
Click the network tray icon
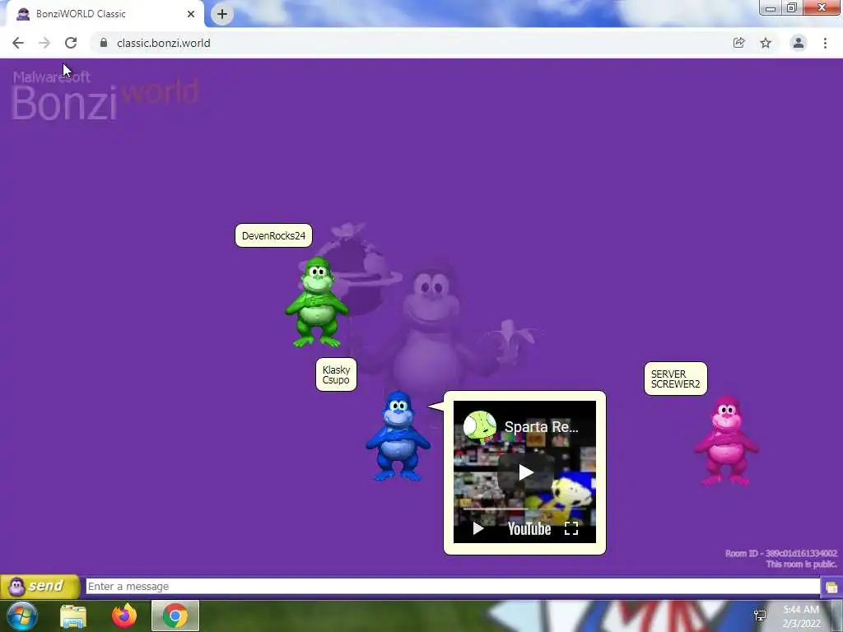tap(760, 616)
